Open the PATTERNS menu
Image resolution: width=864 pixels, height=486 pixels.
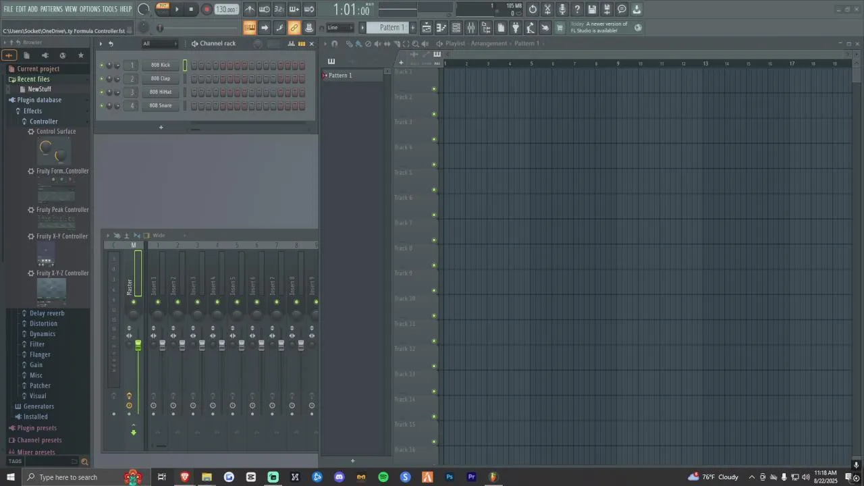pyautogui.click(x=51, y=9)
